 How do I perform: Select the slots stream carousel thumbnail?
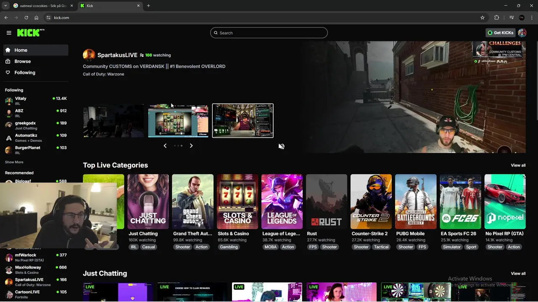click(x=178, y=121)
